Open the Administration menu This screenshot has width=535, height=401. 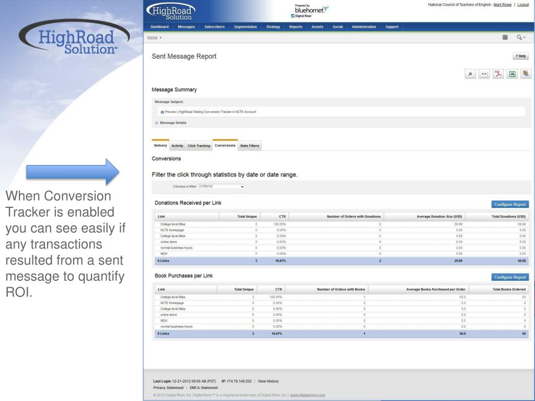364,27
